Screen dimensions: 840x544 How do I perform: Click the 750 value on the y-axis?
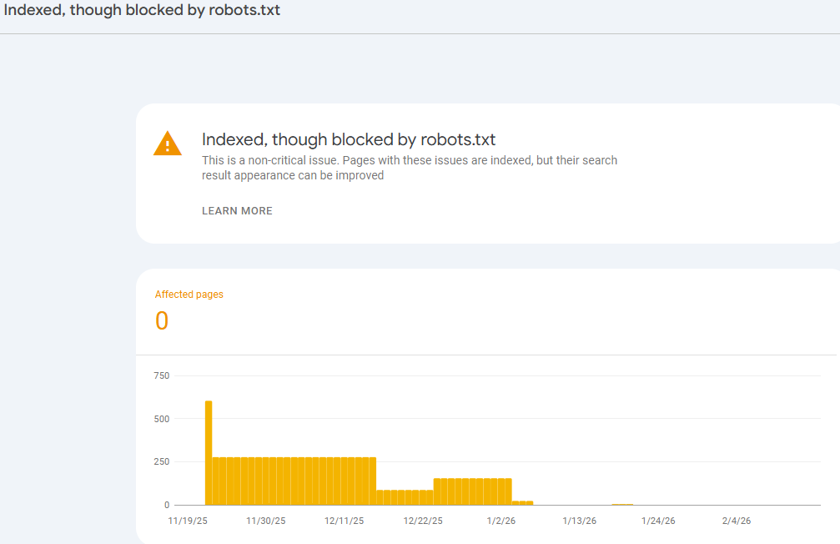point(161,375)
